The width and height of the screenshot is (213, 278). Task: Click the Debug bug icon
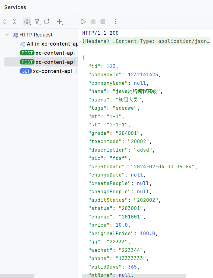click(x=93, y=22)
